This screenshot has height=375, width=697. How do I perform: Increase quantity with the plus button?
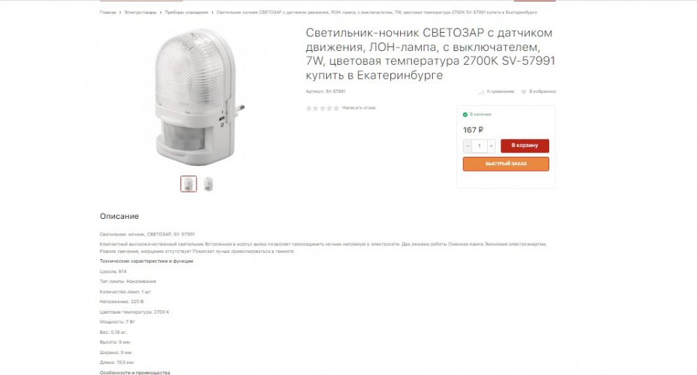point(491,146)
